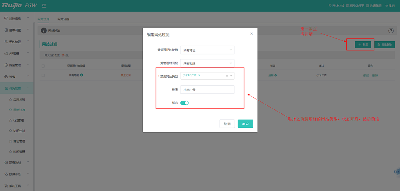400x191 pixels.
Task: Close the 编辑网站过滤 dialog with X
Action: pyautogui.click(x=252, y=34)
